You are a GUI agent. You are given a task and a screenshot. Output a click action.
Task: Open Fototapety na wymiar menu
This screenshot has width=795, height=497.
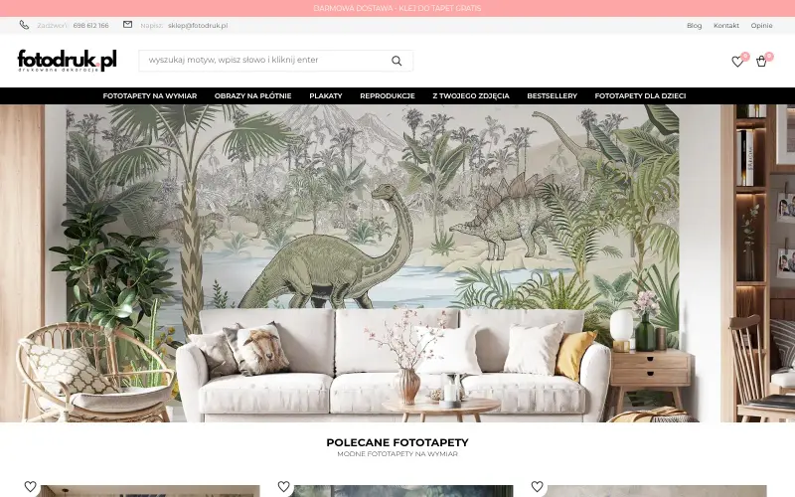coord(150,95)
